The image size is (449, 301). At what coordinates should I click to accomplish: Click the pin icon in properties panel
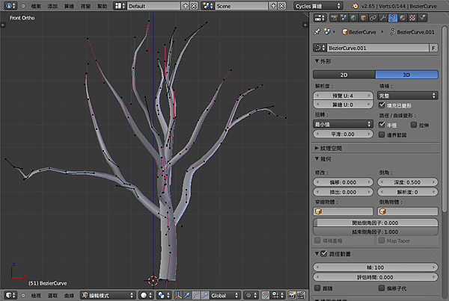click(x=317, y=32)
